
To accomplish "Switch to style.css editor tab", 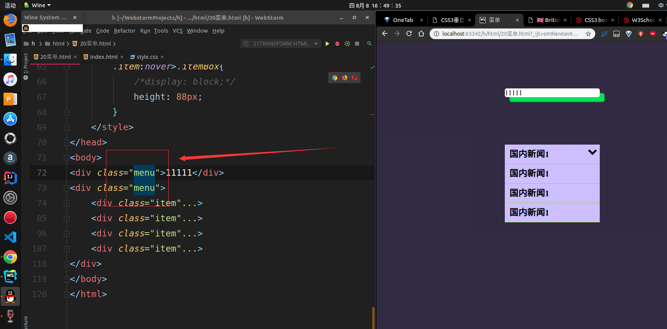I will click(147, 57).
